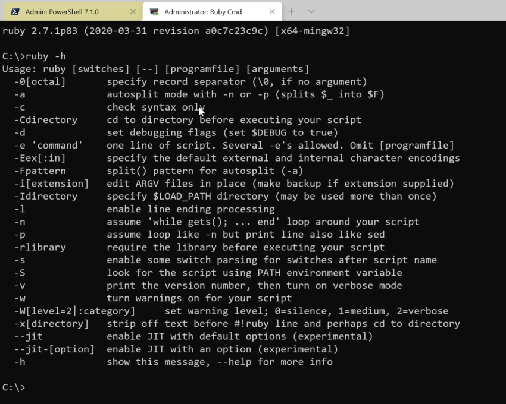Switch to Admin: PowerShell 7.1.0 tab
The width and height of the screenshot is (506, 404).
73,12
